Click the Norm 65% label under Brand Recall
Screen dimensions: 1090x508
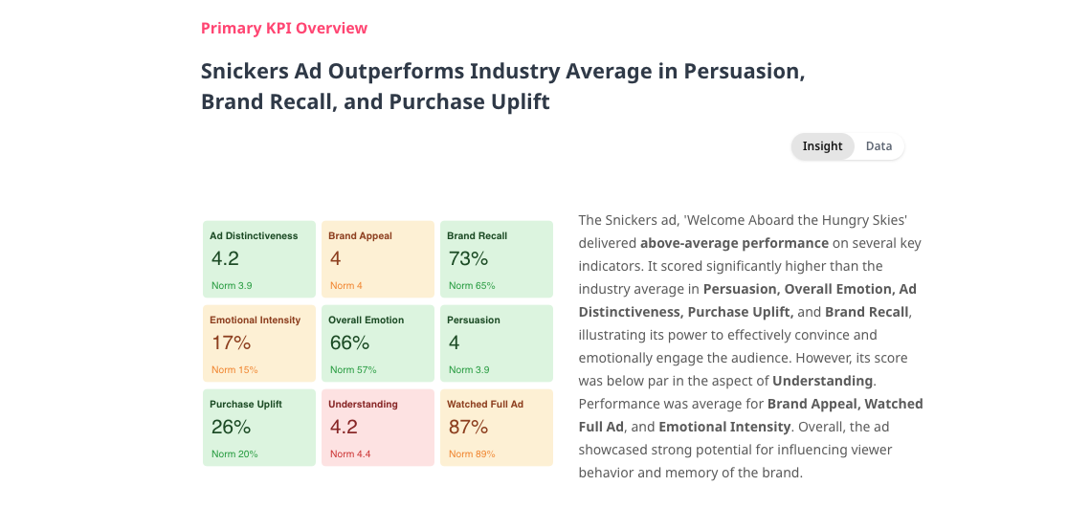[472, 286]
